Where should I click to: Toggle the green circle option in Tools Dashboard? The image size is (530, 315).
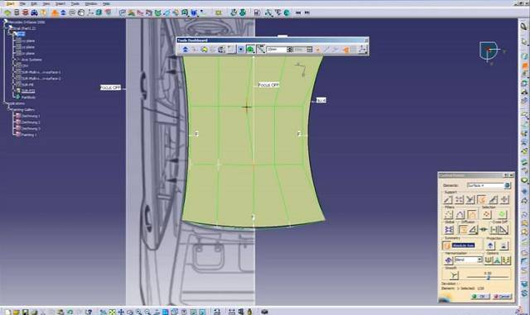click(x=250, y=50)
